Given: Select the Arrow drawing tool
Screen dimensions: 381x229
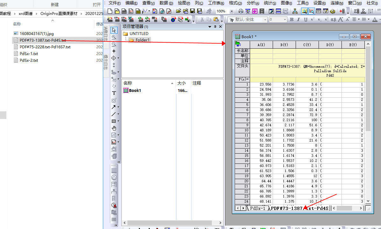Looking at the screenshot, I should tap(113, 107).
